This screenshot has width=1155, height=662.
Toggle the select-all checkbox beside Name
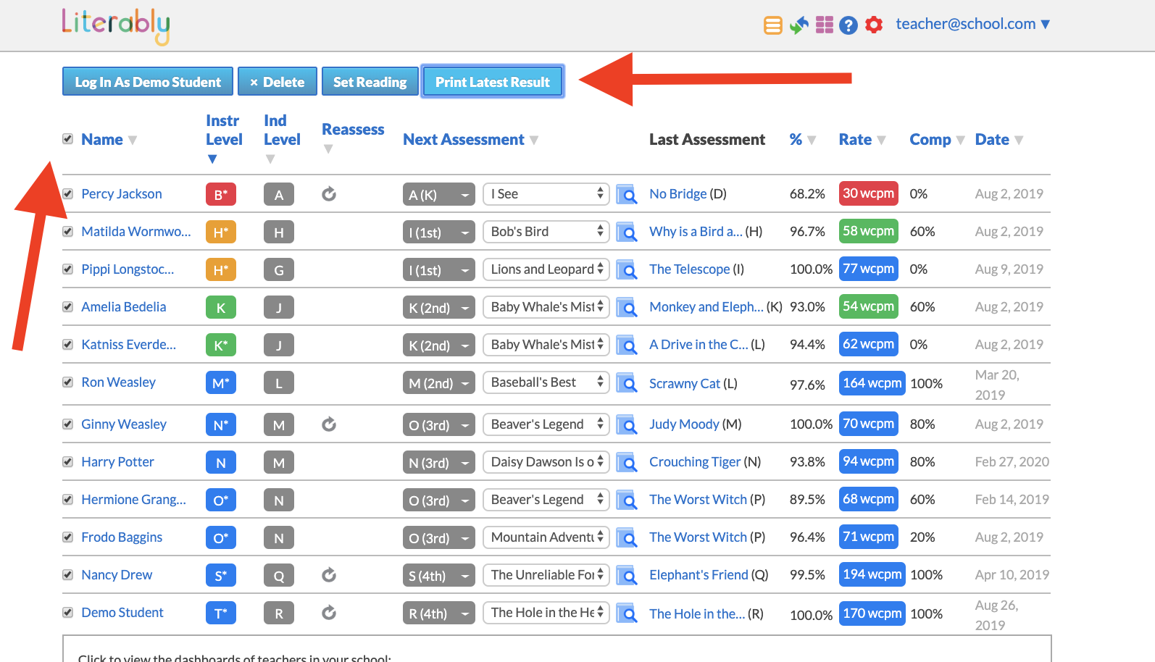click(67, 138)
